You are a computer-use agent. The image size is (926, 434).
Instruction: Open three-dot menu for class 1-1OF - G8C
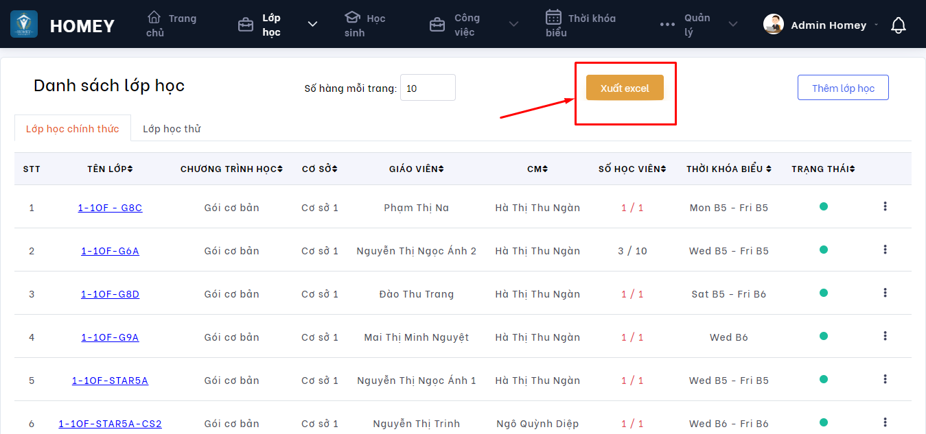click(x=885, y=206)
